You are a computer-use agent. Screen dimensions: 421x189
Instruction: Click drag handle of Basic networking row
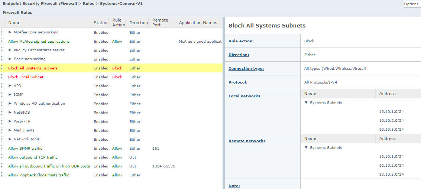point(2,59)
